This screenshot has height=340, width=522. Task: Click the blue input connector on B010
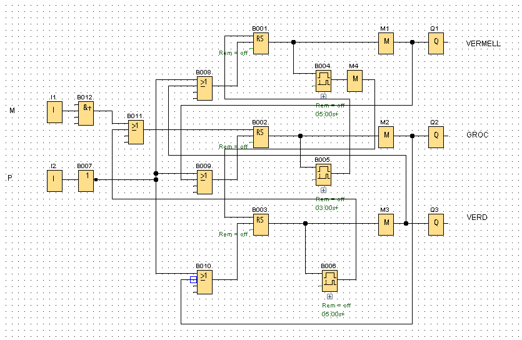pos(193,279)
